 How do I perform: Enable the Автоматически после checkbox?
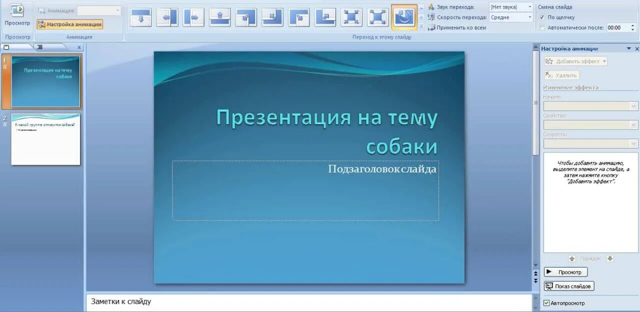tap(542, 28)
